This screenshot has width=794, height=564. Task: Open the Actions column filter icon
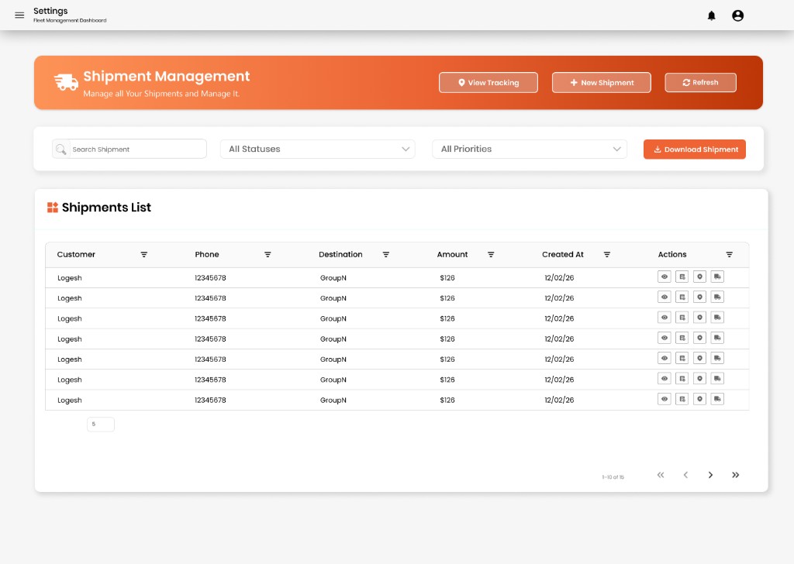tap(729, 254)
